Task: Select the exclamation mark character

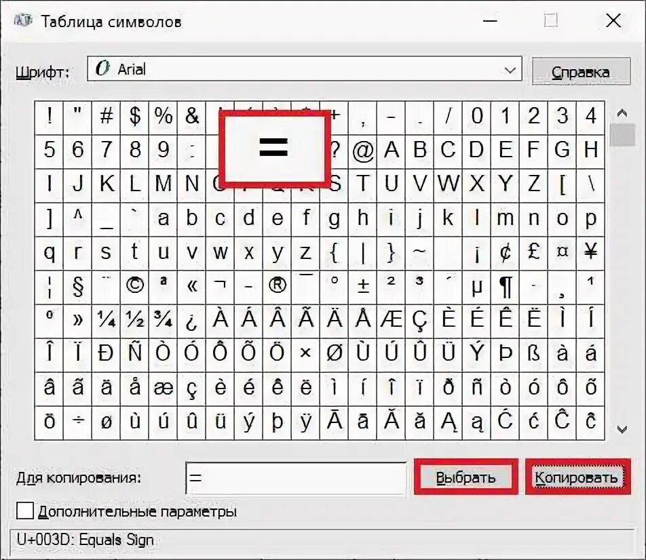Action: (x=49, y=118)
